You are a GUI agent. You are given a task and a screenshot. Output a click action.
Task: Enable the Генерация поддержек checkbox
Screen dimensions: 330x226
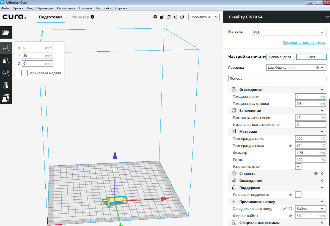[298, 195]
